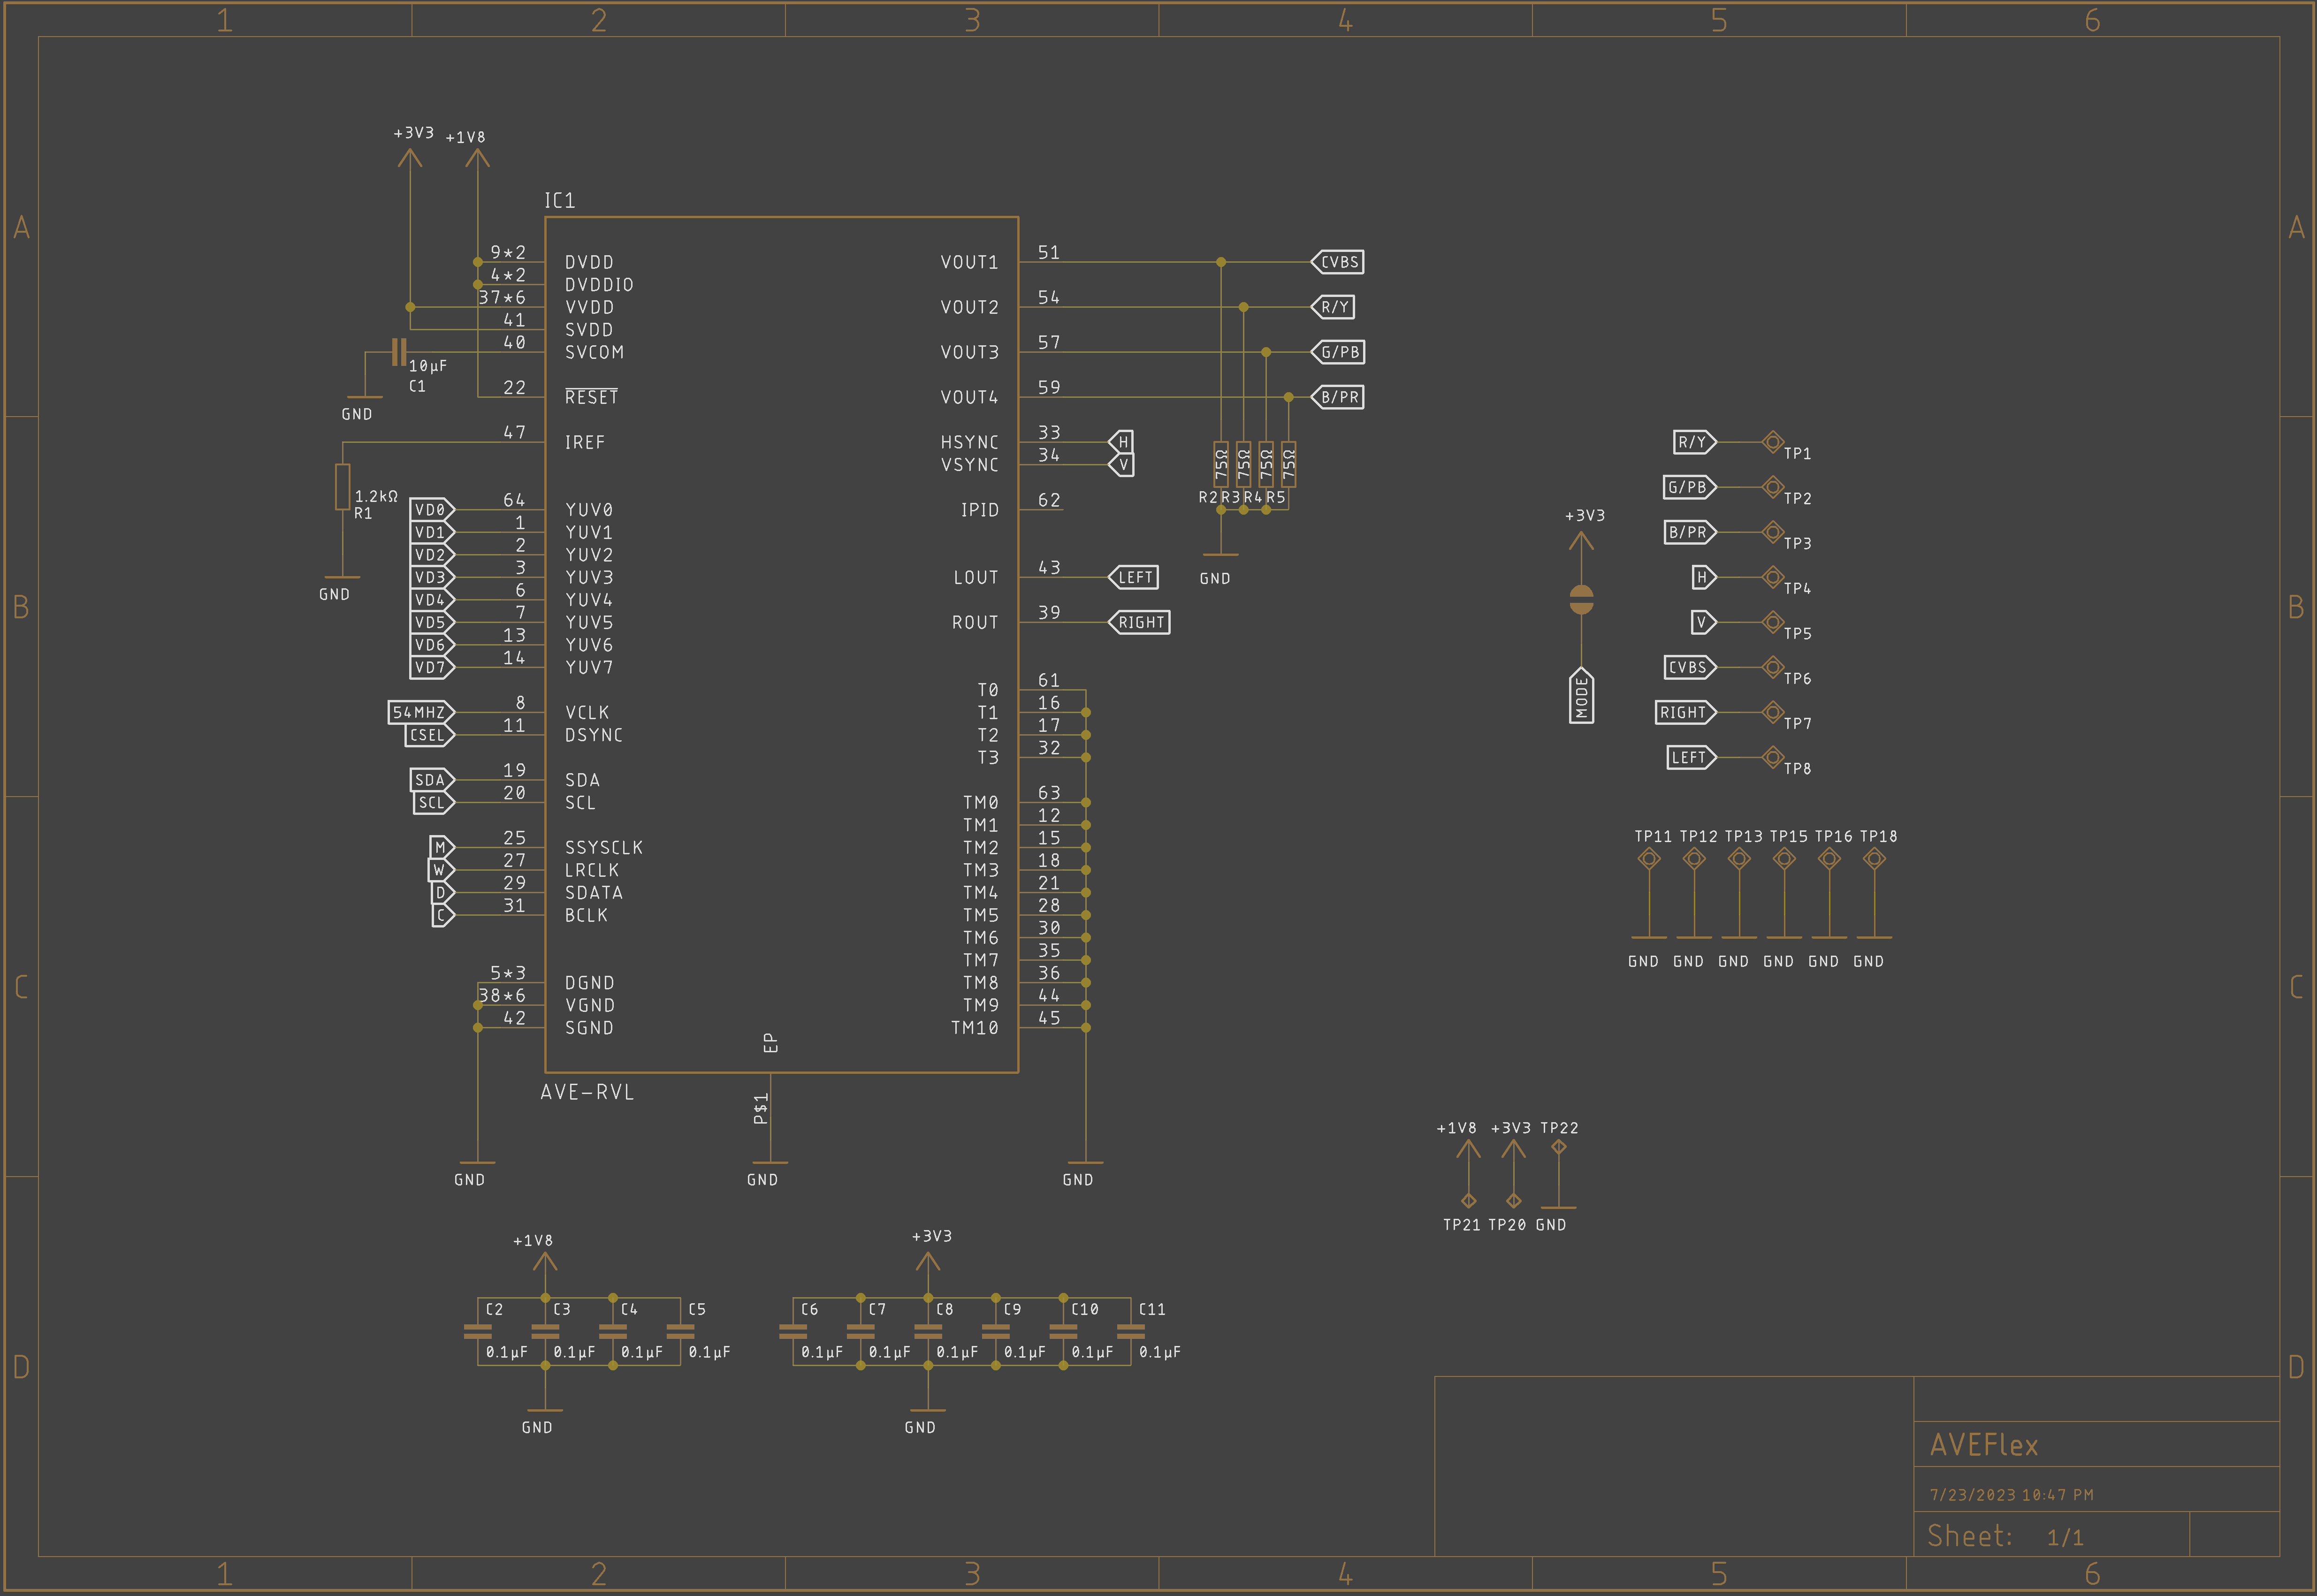Screen dimensions: 2317x1596
Task: Select the SVCOM pin name on IC1
Action: click(x=594, y=352)
